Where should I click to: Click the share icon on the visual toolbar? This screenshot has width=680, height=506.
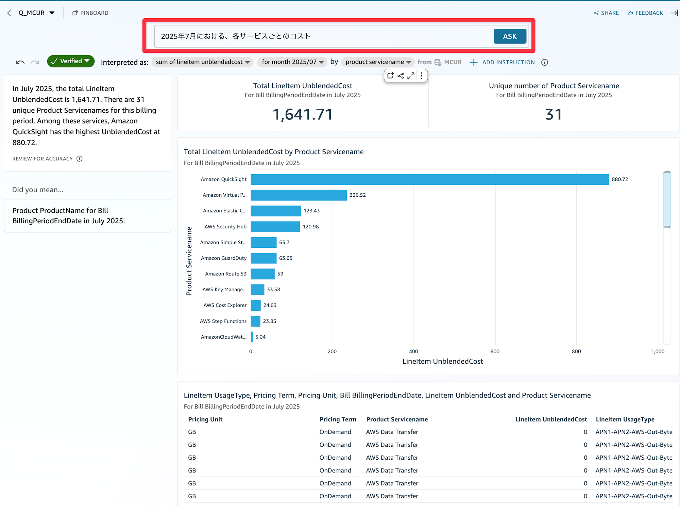pos(401,76)
